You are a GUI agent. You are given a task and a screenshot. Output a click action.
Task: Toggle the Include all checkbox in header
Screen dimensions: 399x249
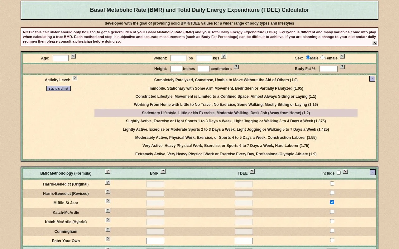pos(339,172)
